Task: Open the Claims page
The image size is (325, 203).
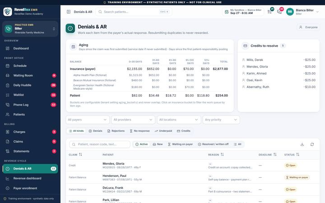Action: point(30,142)
